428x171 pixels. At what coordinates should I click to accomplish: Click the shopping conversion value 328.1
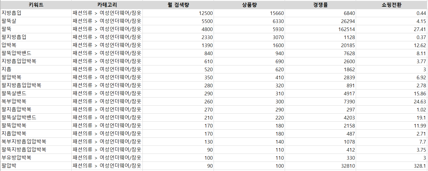click(391, 166)
